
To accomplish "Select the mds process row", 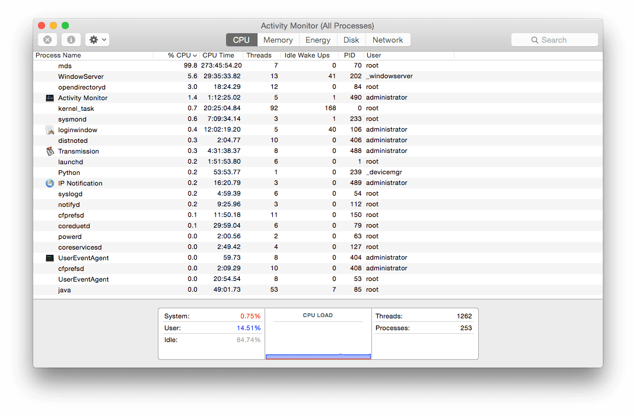I will tap(318, 66).
